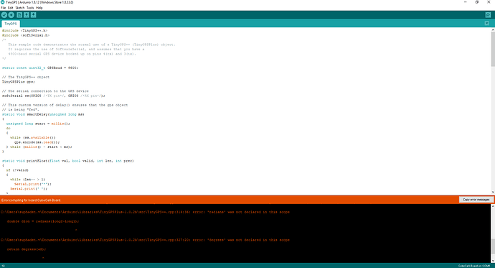495x268 pixels.
Task: Click the while (ss.available()) line
Action: [x=33, y=137]
